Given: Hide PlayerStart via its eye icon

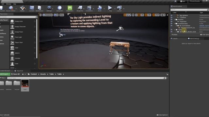Looking at the screenshot, I should click(171, 21).
